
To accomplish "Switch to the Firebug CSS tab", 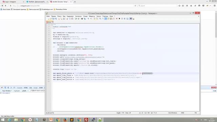I will [x=31, y=88].
